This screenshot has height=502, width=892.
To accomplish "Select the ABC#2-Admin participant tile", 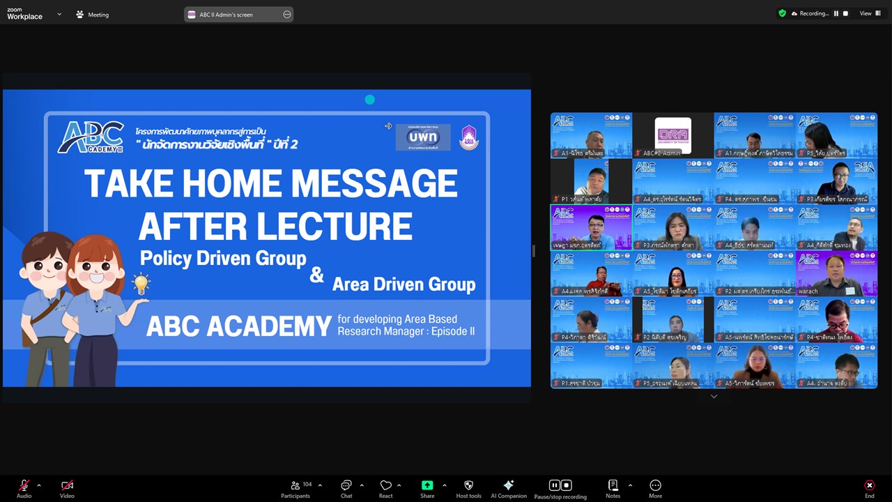I will point(672,135).
